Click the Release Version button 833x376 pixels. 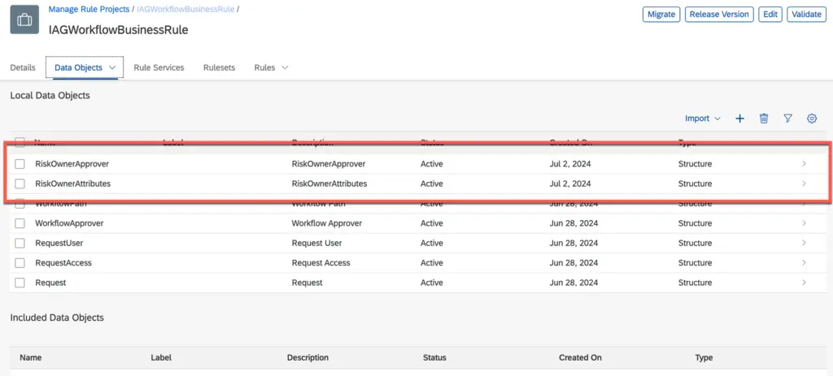point(718,15)
